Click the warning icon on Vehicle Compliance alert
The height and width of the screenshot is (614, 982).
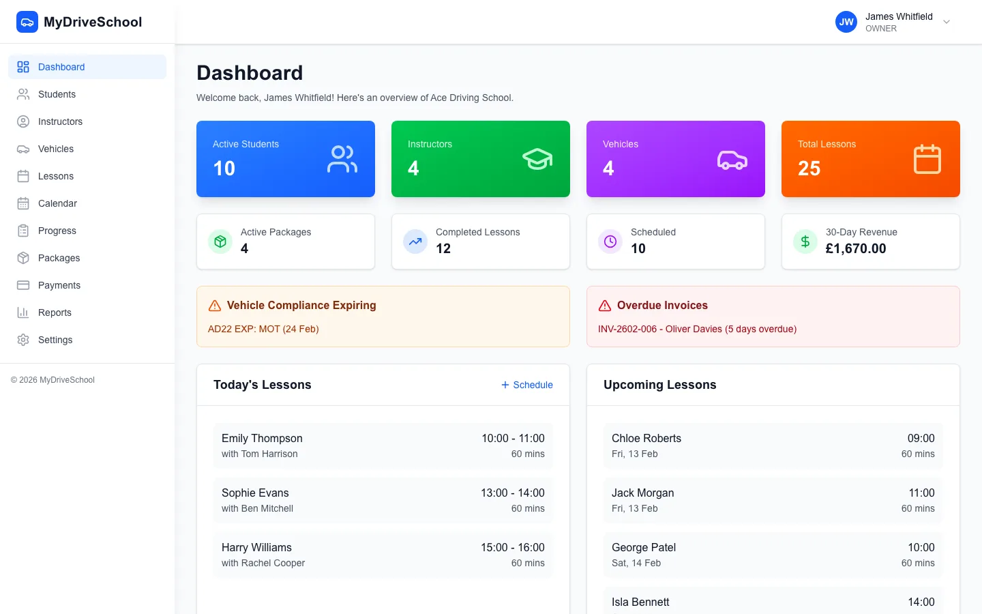[215, 305]
